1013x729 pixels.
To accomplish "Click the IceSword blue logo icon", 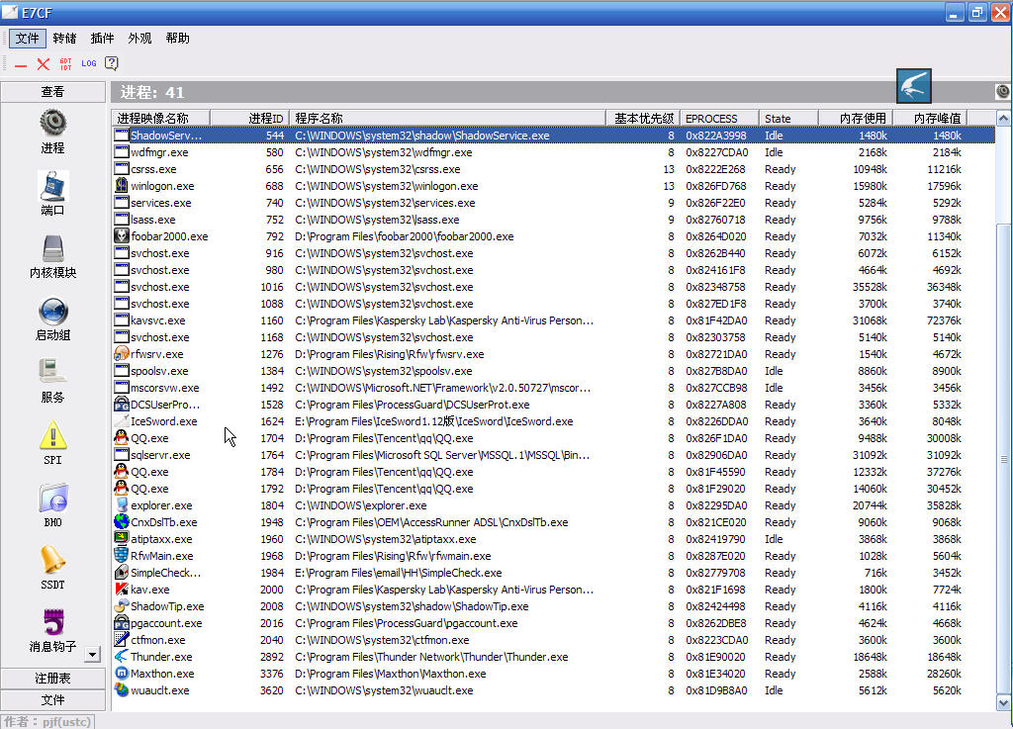I will coord(913,86).
